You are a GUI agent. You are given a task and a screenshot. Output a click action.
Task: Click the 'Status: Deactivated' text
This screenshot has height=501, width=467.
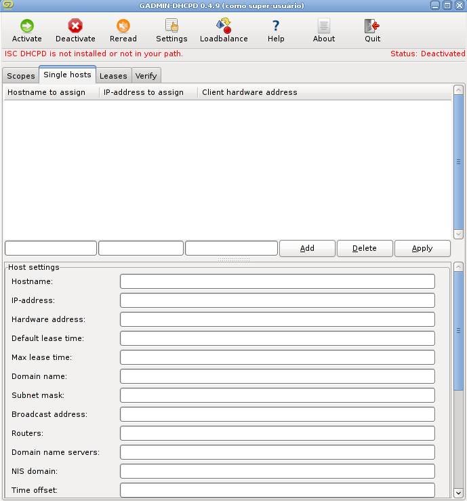click(x=428, y=54)
